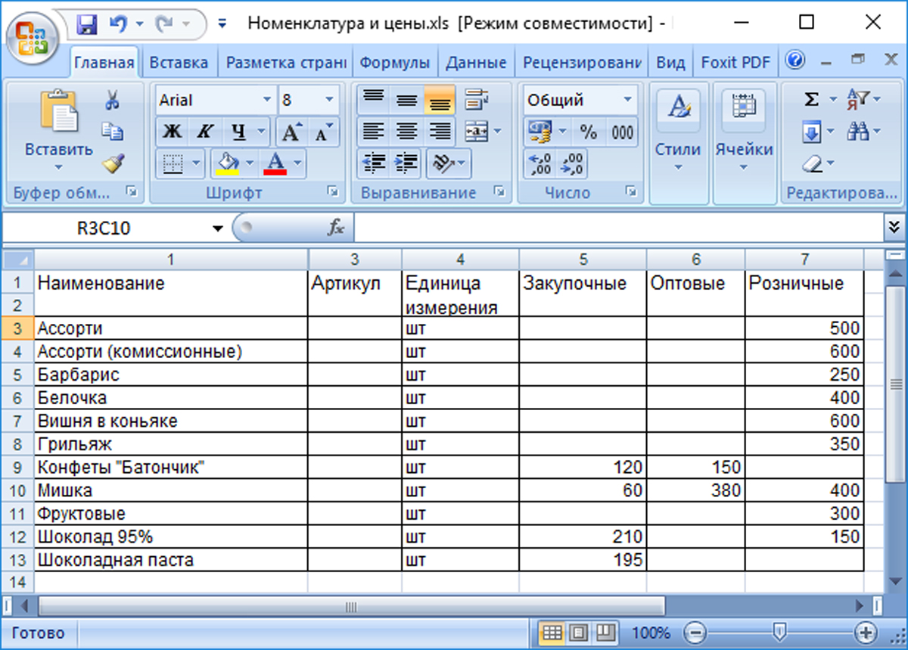This screenshot has width=908, height=650.
Task: Open Excel help question mark
Action: tap(795, 61)
